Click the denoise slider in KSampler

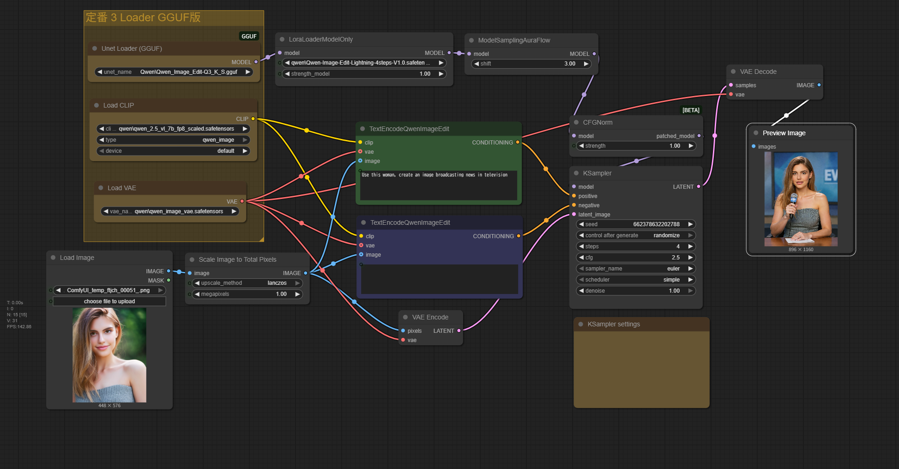[x=636, y=291]
